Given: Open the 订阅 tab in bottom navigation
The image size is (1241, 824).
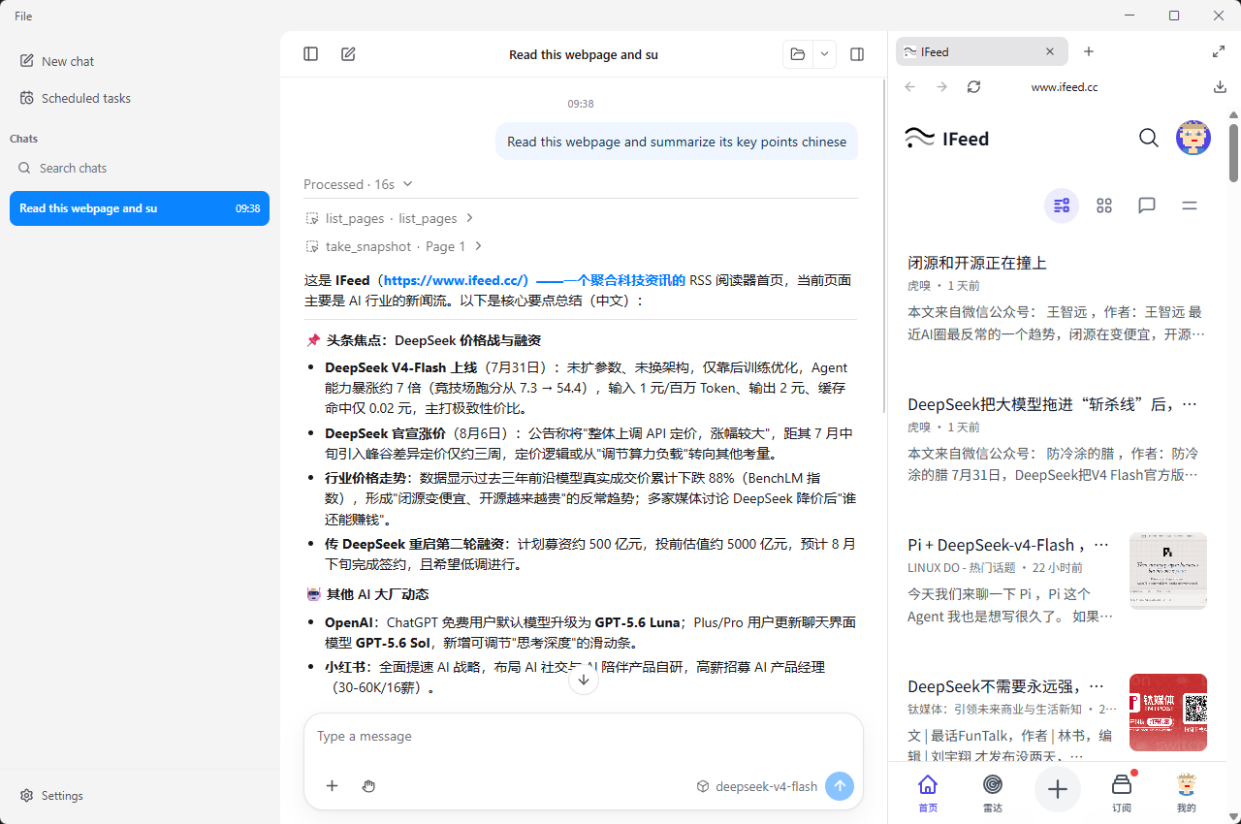Looking at the screenshot, I should pos(1122,792).
